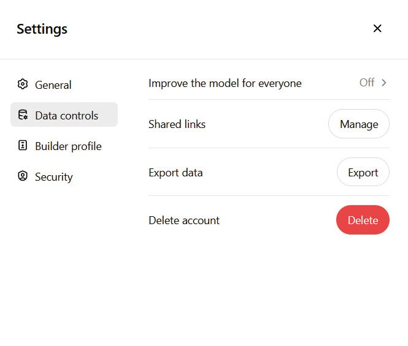Click the Security shield icon

[23, 176]
